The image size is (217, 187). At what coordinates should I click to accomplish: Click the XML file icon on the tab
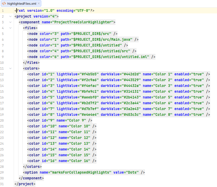4,3
